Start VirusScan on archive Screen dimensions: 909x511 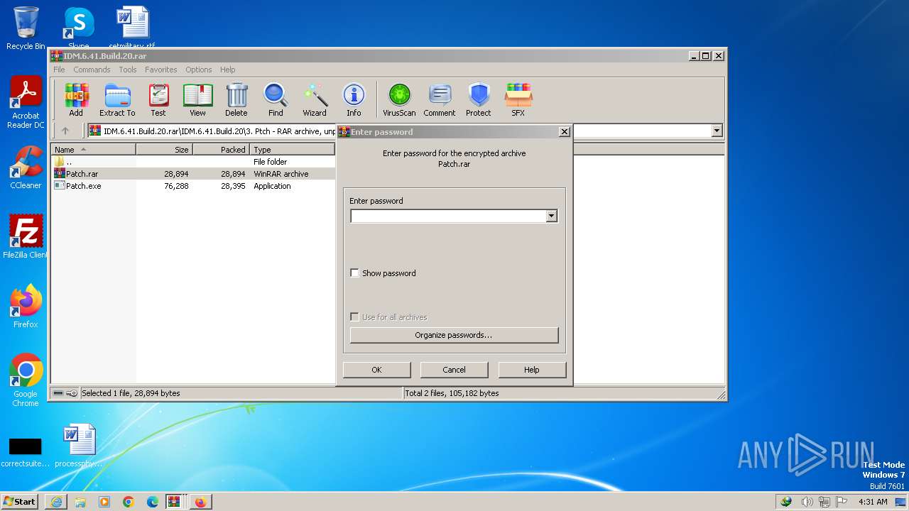[399, 99]
